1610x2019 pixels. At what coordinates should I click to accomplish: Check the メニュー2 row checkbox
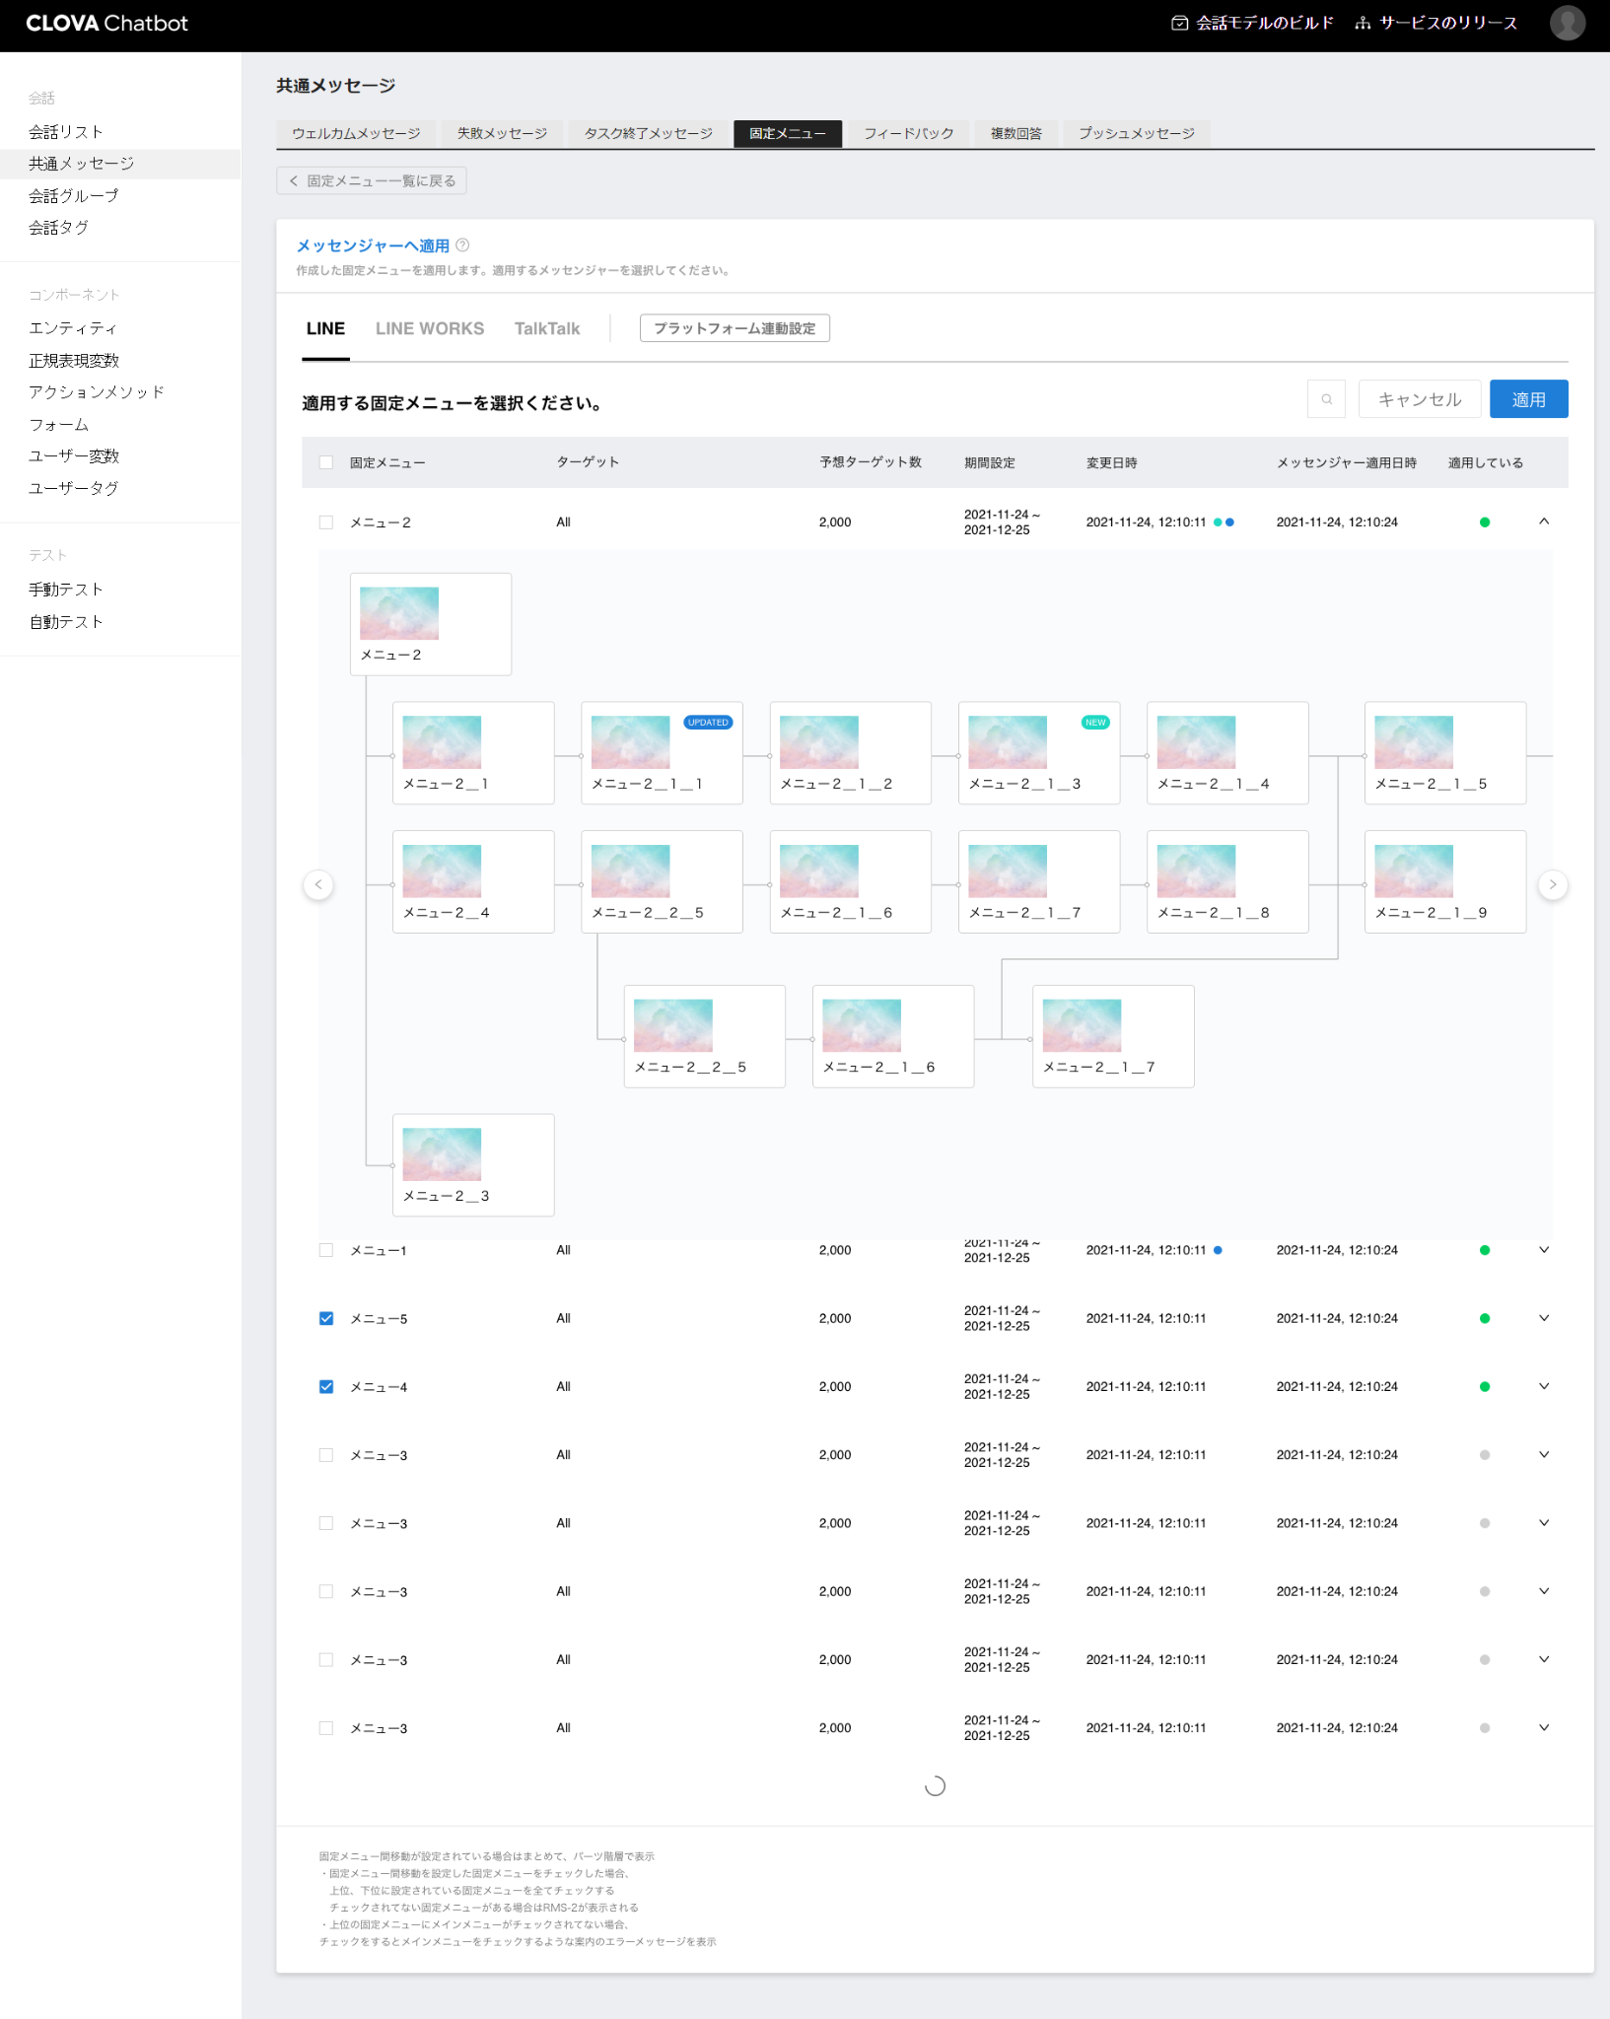tap(326, 522)
